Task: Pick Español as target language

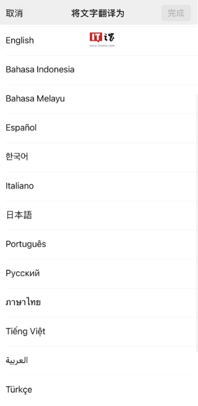Action: 99,128
